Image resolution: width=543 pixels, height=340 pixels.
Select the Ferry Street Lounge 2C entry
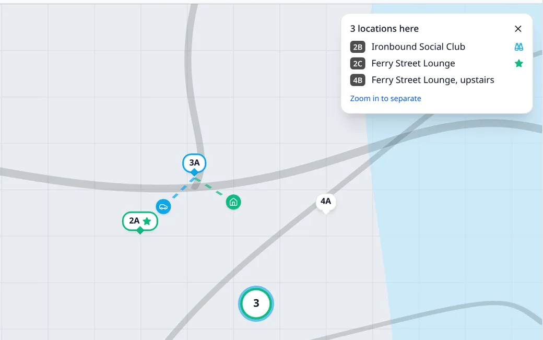pyautogui.click(x=436, y=63)
